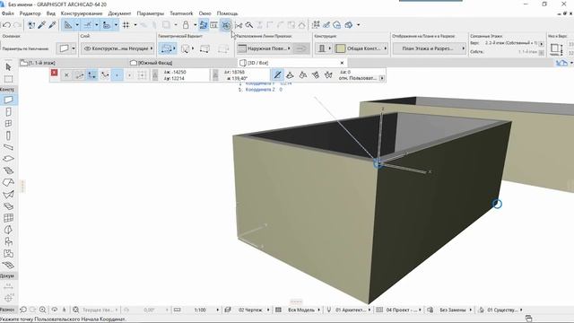The width and height of the screenshot is (574, 323).
Task: Open the Вид menu
Action: (51, 13)
